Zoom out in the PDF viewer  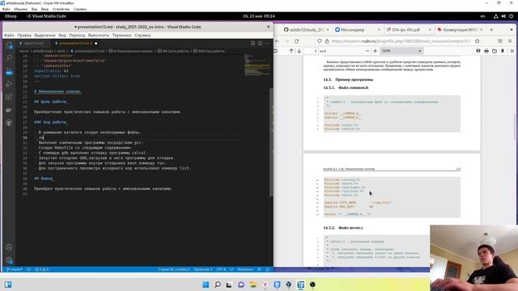point(367,51)
